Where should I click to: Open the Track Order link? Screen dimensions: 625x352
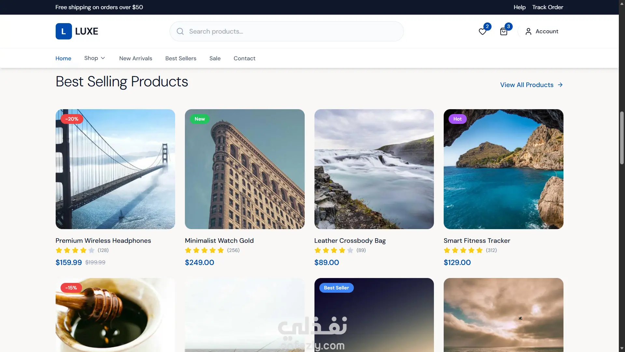tap(548, 7)
